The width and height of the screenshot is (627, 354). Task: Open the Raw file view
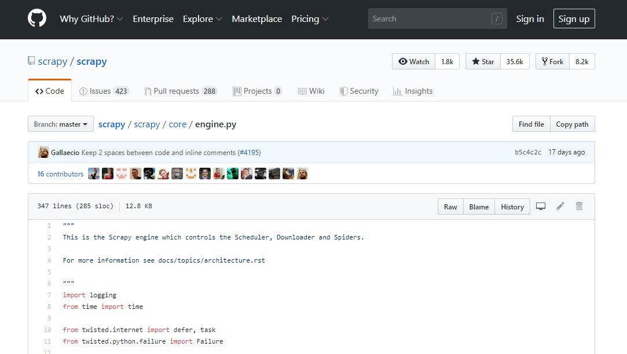pyautogui.click(x=450, y=207)
